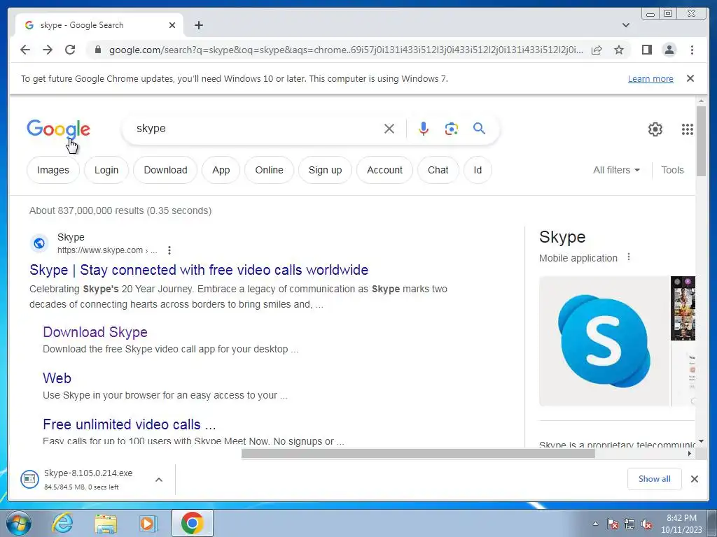Screen dimensions: 717x537
Task: Click the Skype screenshot thumbnail
Action: tap(683, 308)
